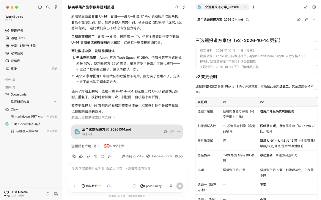The height and width of the screenshot is (200, 321).
Task: Open the notifications bell
Action: pyautogui.click(x=48, y=194)
